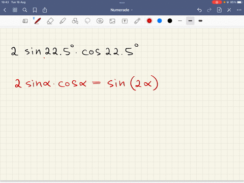Add a new page
This screenshot has height=183, width=244.
pyautogui.click(x=219, y=10)
